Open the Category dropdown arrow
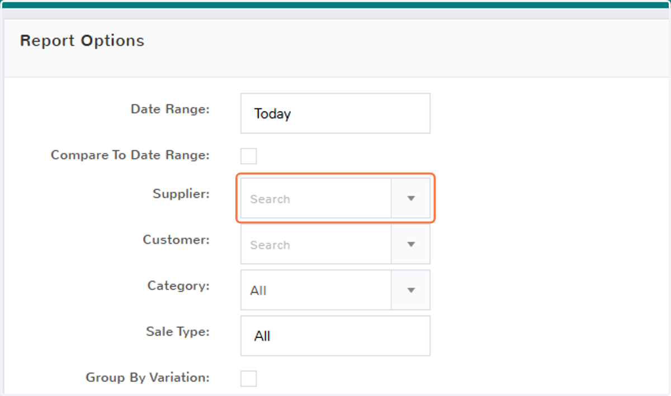Viewport: 671px width, 396px height. (411, 290)
